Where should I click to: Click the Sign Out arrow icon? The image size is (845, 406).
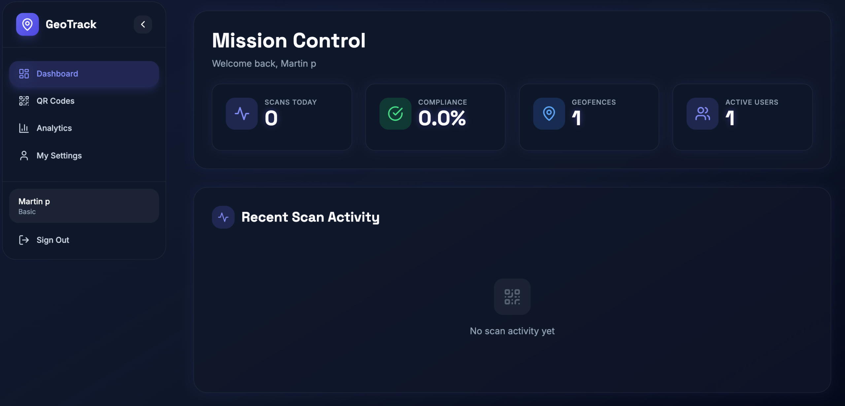coord(24,240)
